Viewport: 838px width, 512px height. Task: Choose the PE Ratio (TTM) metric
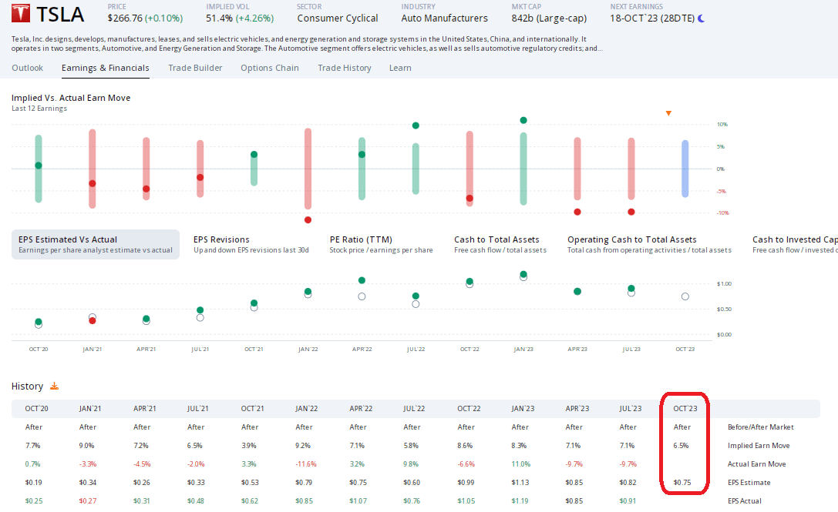coord(381,245)
